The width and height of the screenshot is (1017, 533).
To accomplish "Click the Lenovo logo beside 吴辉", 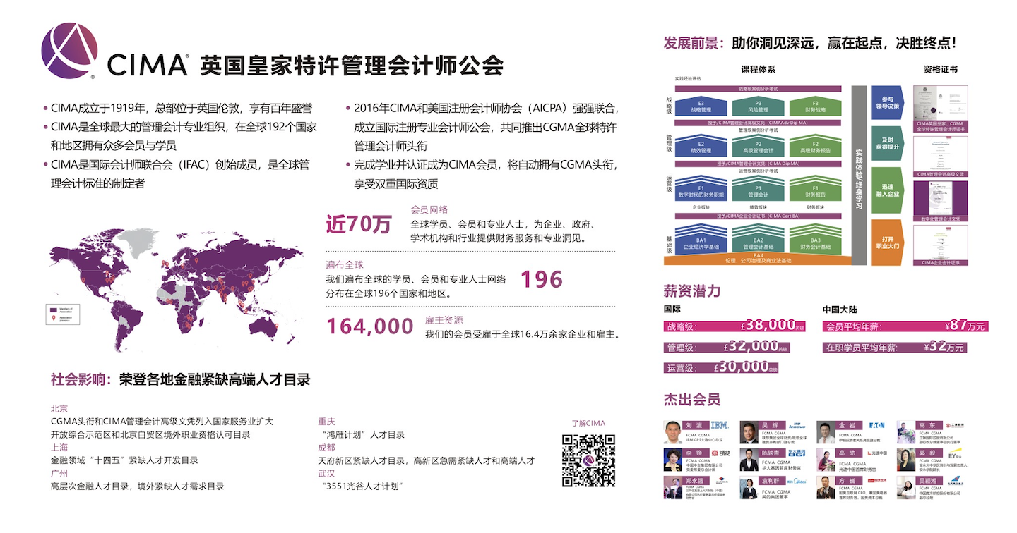I will coord(797,425).
